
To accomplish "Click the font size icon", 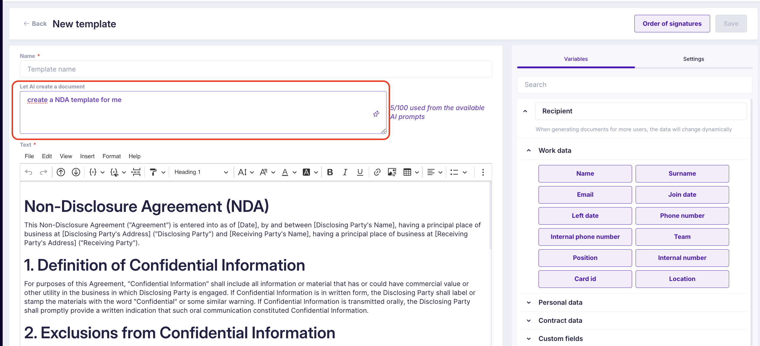I will coord(242,172).
